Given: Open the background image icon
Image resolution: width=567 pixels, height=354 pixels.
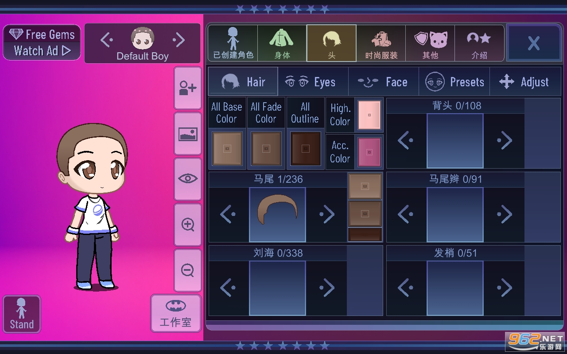Looking at the screenshot, I should click(x=188, y=134).
